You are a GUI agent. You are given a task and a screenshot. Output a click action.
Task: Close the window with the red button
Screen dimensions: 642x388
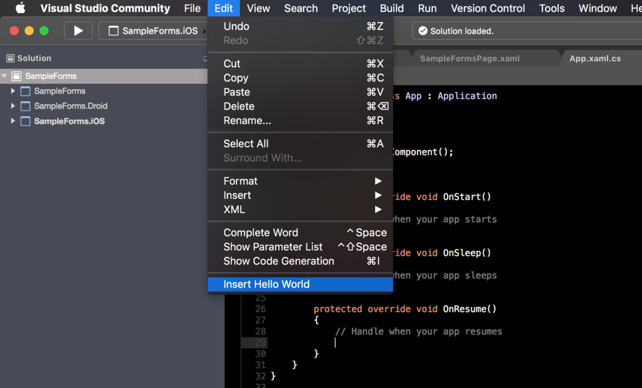(14, 31)
